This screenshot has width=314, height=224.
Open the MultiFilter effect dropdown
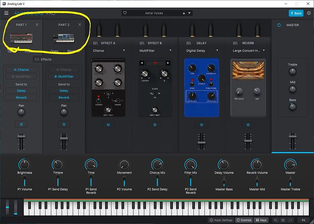[155, 51]
